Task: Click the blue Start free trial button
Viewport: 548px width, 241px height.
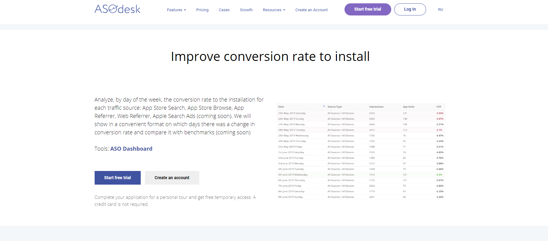Action: pos(118,178)
